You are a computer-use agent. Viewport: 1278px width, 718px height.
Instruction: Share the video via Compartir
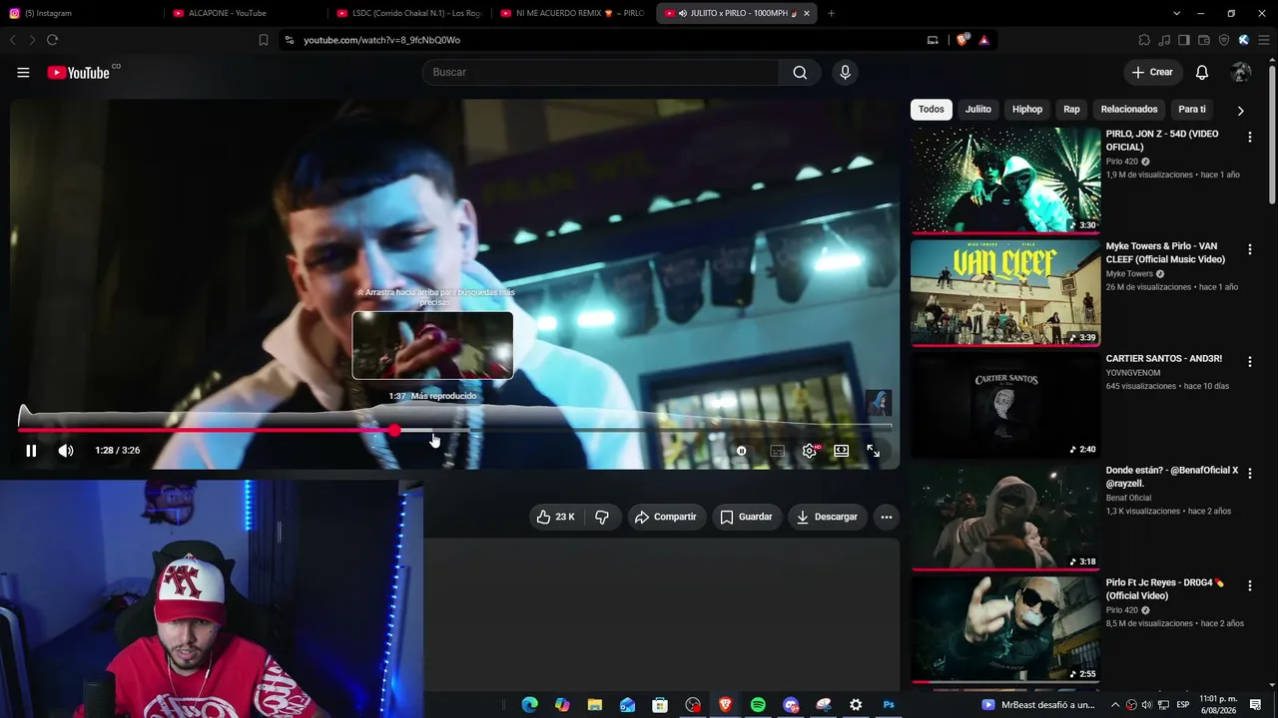coord(666,517)
